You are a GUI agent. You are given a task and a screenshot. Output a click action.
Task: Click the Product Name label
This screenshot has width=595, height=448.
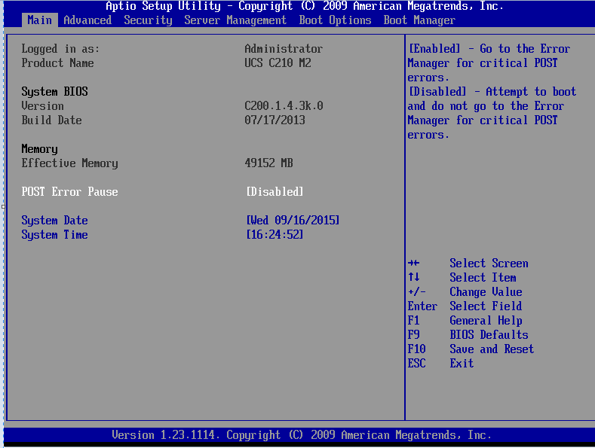click(57, 63)
